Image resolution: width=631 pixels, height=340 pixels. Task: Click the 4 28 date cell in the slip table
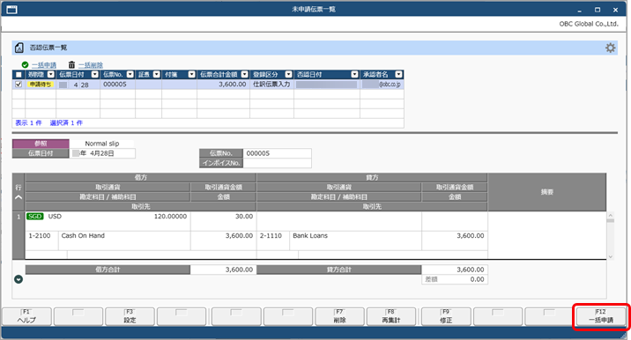pyautogui.click(x=78, y=85)
